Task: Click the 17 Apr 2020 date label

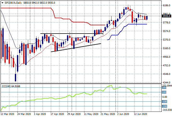Action: [57, 114]
